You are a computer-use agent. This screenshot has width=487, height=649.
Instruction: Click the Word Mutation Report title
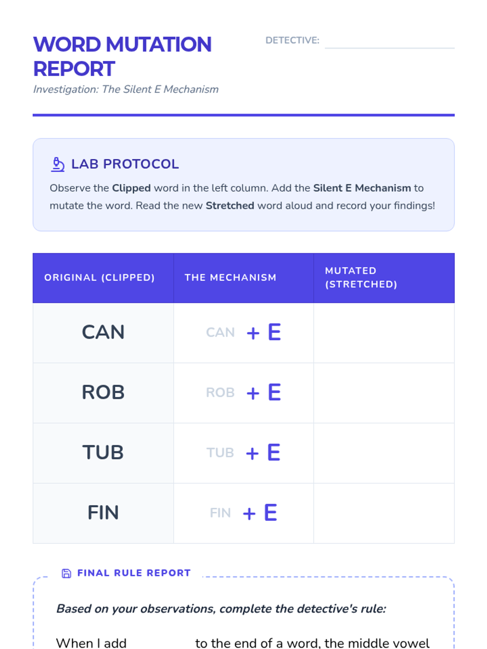pyautogui.click(x=122, y=56)
